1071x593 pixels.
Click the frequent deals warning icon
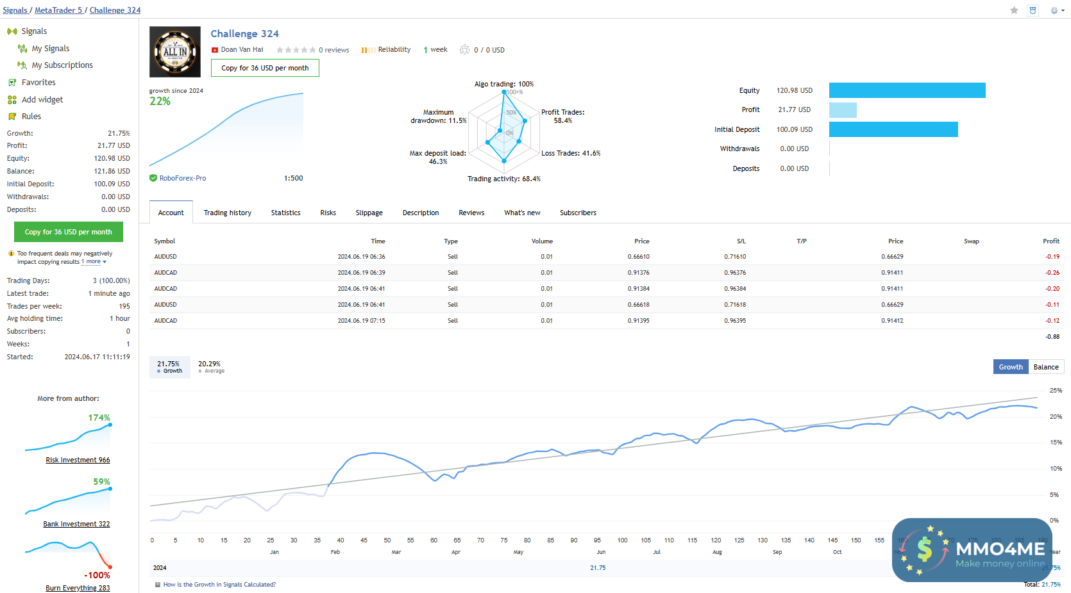pos(11,254)
